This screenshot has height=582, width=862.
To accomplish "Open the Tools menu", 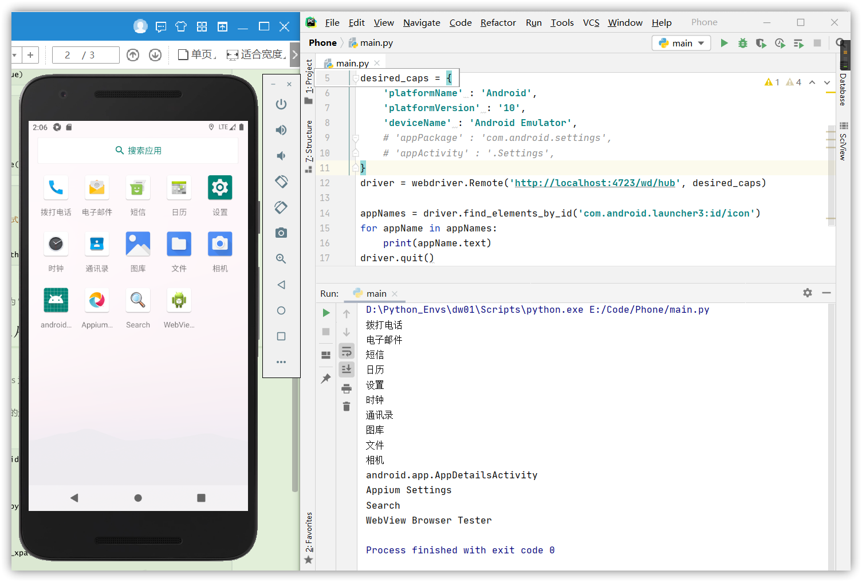I will (x=562, y=22).
